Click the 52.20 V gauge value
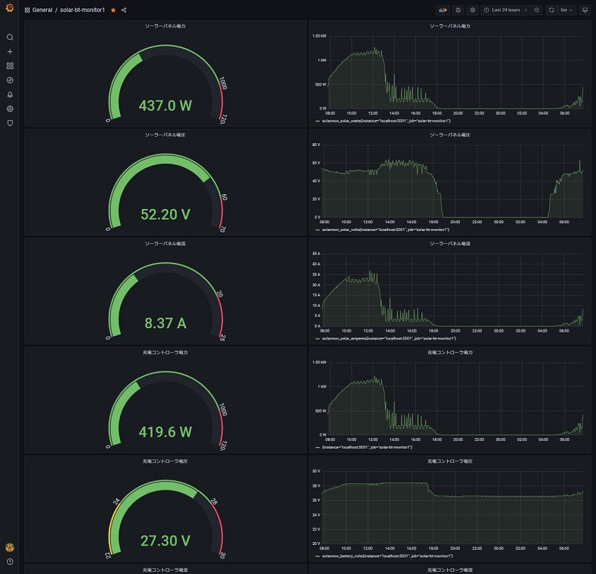Viewport: 596px width, 574px height. (x=165, y=215)
